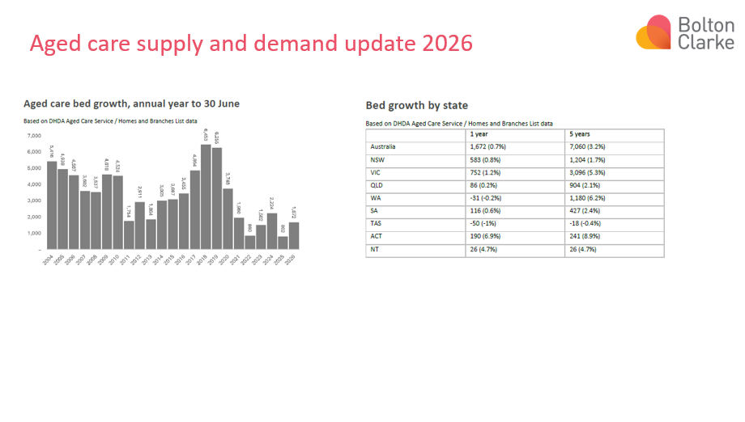The image size is (745, 422).
Task: Click the 2004 bar in the chart
Action: click(x=52, y=205)
